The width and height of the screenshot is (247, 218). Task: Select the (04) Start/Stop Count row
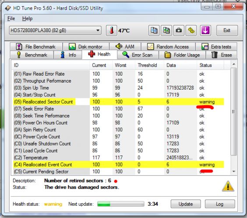coord(118,95)
